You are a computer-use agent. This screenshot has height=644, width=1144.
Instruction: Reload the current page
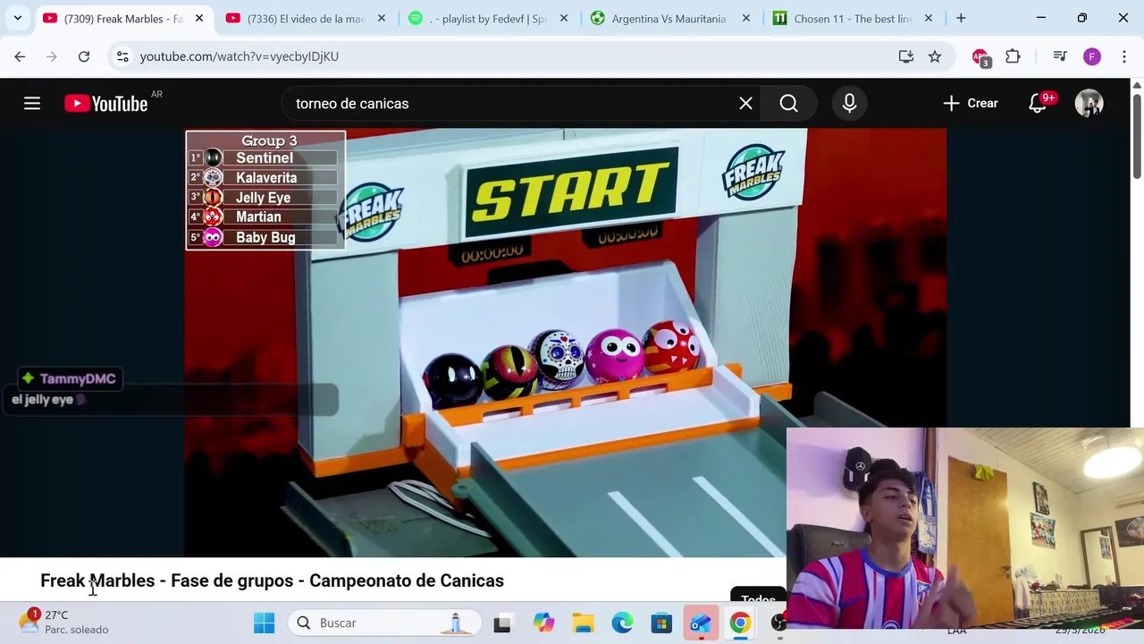tap(84, 56)
